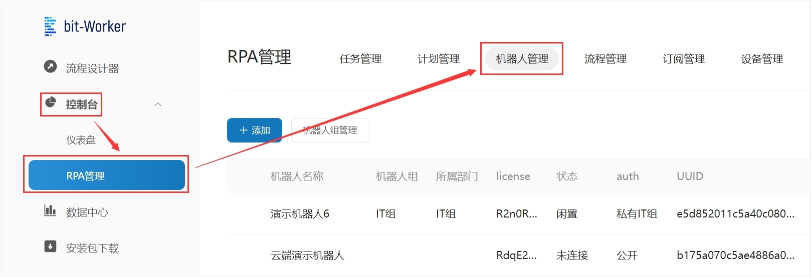Viewport: 811px width, 277px height.
Task: Click the 安装包下载 download icon
Action: 50,246
